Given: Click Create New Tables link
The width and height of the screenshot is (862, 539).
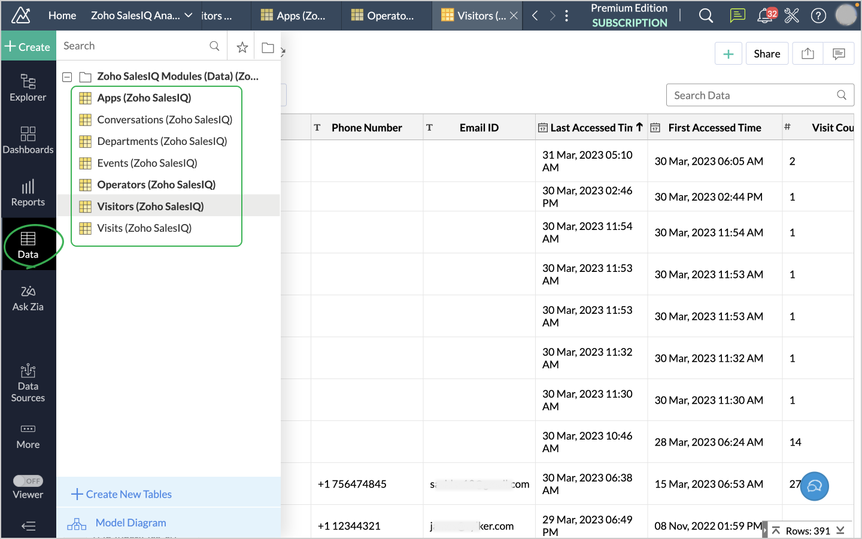Looking at the screenshot, I should coord(122,494).
